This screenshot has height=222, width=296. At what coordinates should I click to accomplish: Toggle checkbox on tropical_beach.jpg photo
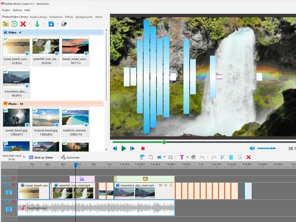(x=35, y=110)
